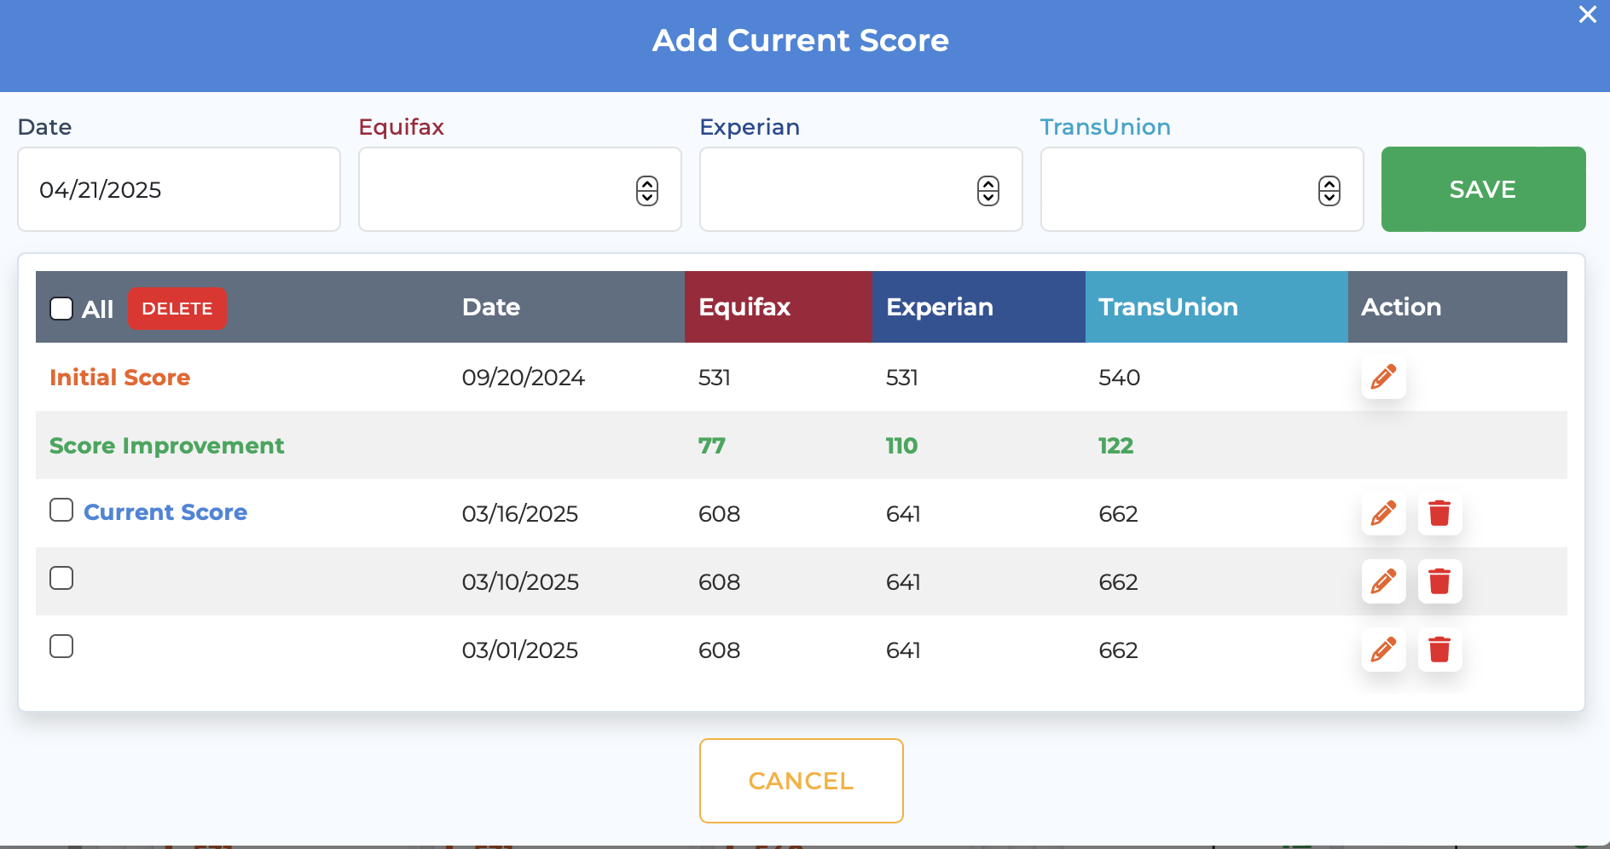This screenshot has width=1610, height=849.
Task: Delete the 03/16/2025 score entry via trash icon
Action: 1439,513
